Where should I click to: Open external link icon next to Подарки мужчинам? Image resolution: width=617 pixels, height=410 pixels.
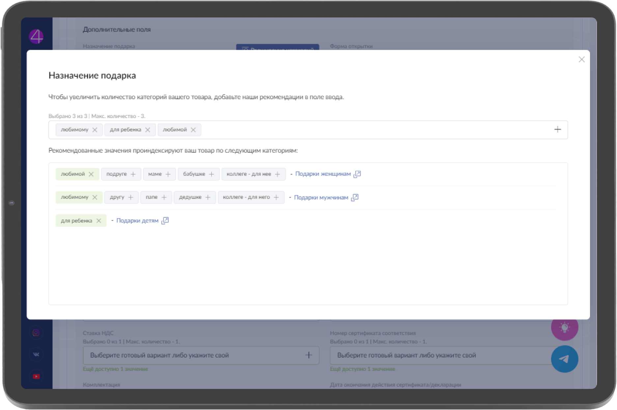[355, 198]
